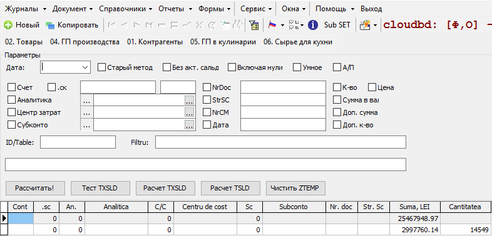The width and height of the screenshot is (492, 236).
Task: Click the Копировать copy icon
Action: tap(50, 25)
